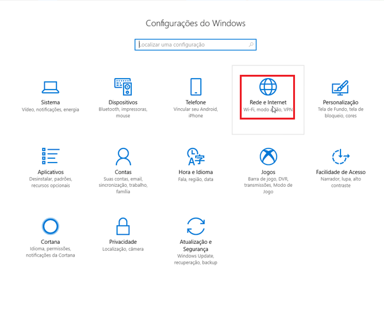Viewport: 384px width, 320px height.
Task: Click the 'Cortana' label
Action: point(50,242)
